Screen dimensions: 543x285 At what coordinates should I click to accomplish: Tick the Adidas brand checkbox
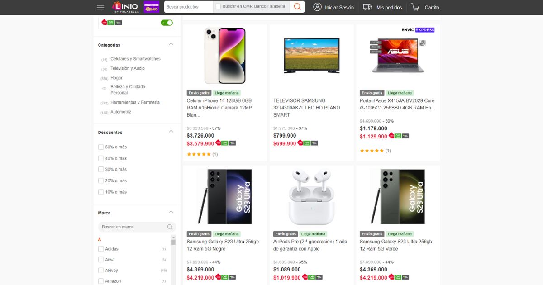tap(101, 249)
